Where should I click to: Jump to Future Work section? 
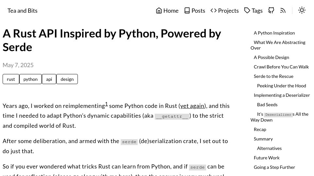267,158
